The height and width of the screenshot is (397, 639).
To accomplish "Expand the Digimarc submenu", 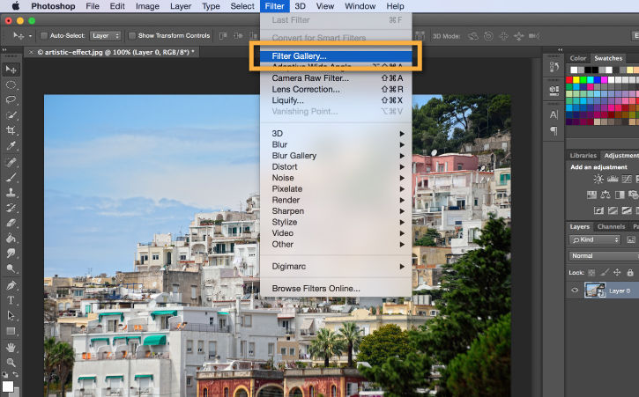I will [336, 267].
